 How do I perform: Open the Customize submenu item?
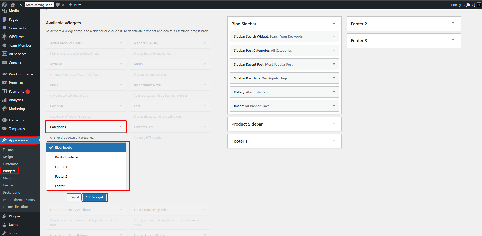pyautogui.click(x=10, y=164)
